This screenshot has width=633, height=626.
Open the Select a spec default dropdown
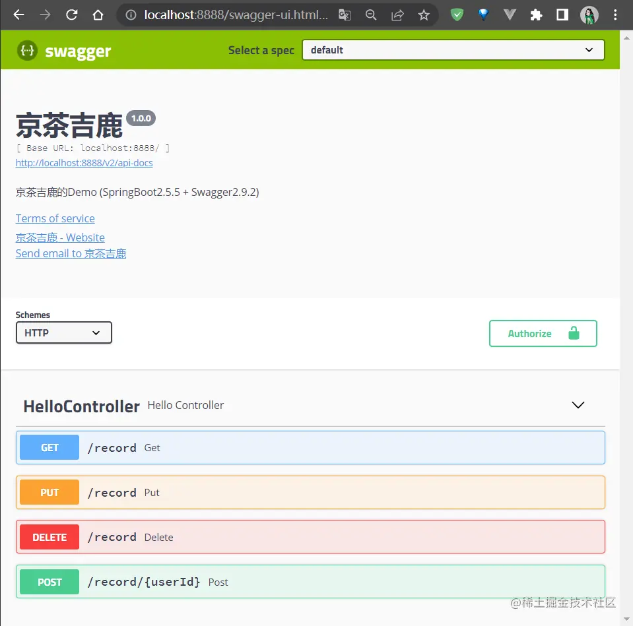[453, 50]
